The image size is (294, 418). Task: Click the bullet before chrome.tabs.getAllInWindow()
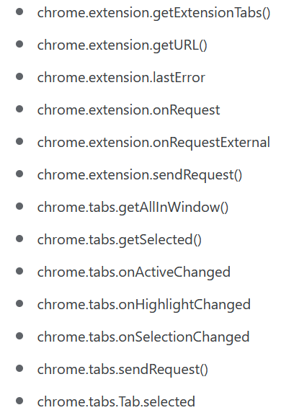click(19, 206)
